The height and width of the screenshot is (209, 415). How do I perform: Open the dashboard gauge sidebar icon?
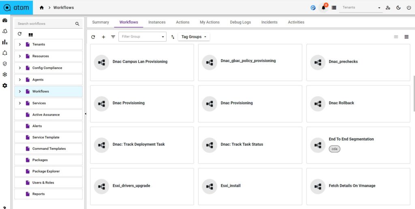point(5,20)
